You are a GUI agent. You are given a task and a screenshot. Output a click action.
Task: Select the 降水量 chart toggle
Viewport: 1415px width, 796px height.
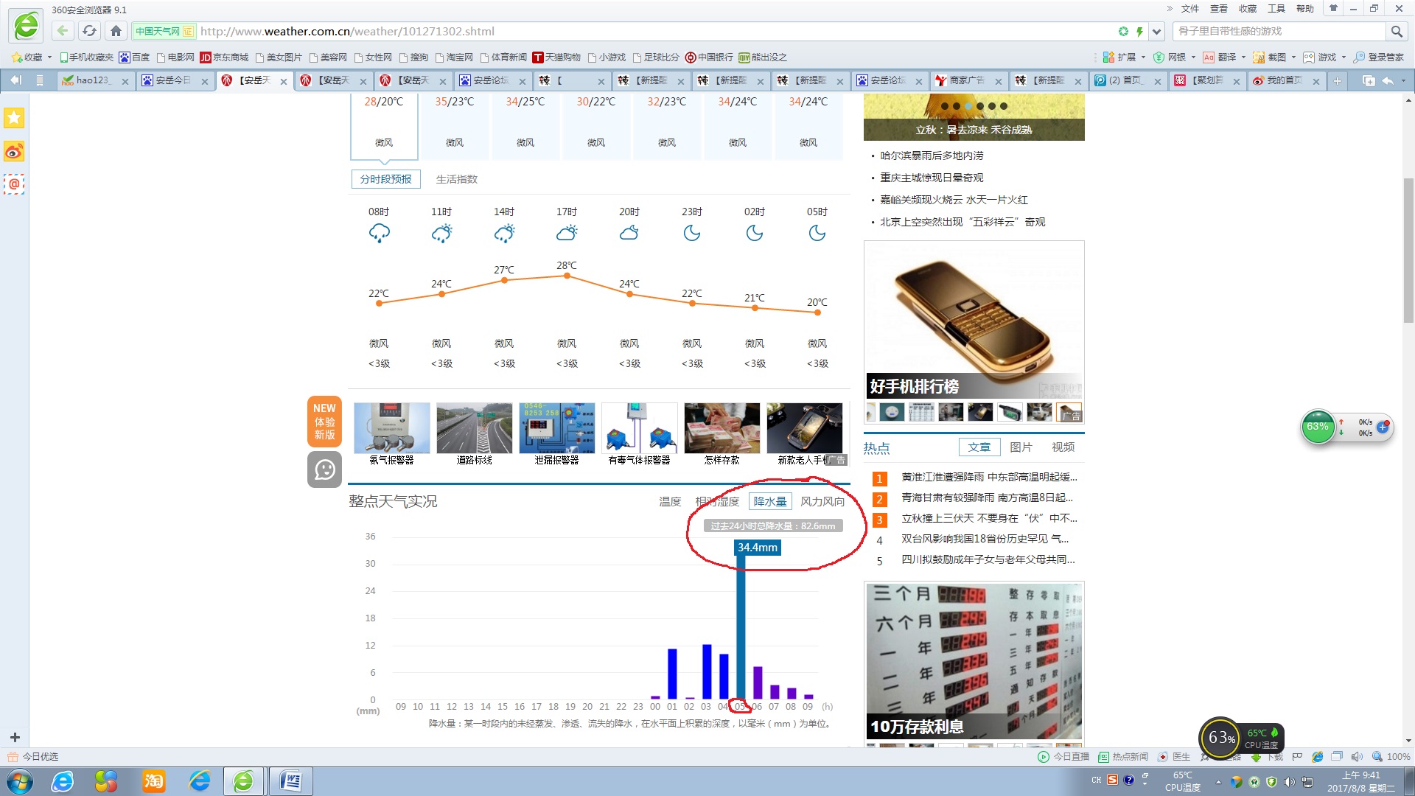point(770,501)
